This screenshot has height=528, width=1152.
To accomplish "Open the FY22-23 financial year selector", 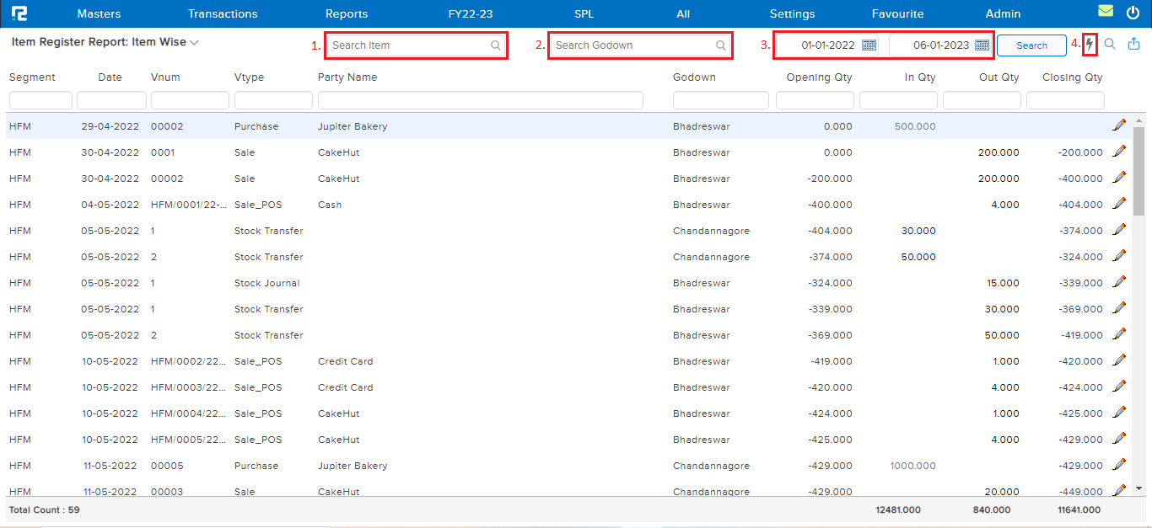I will coord(470,13).
